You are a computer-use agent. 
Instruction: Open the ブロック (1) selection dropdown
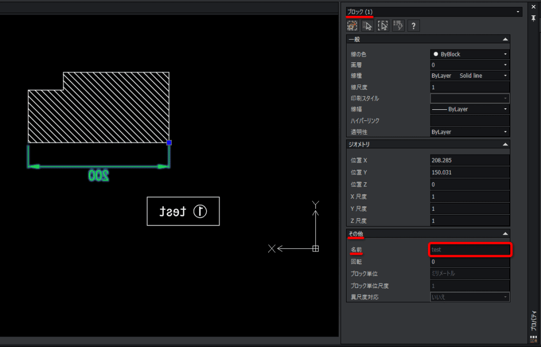click(434, 12)
